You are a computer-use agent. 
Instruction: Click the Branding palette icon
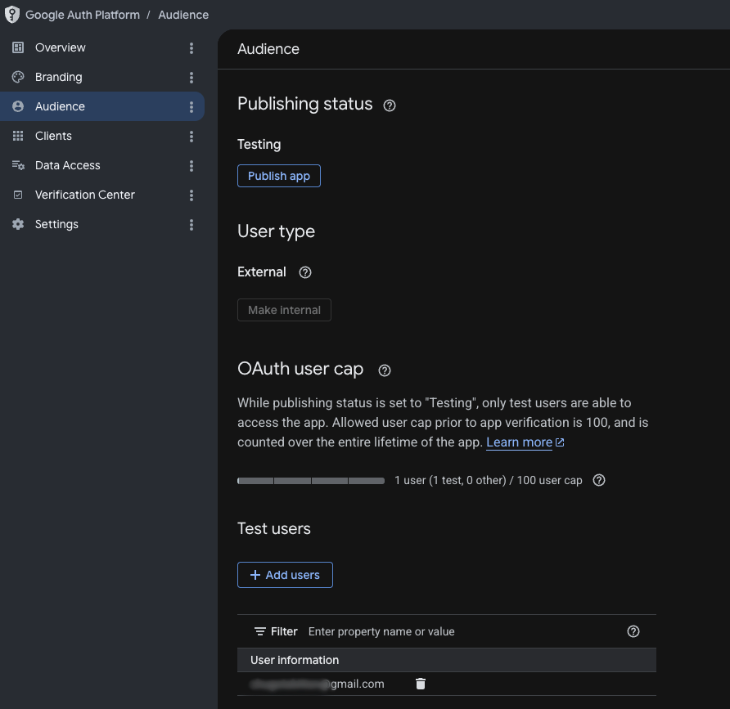[x=18, y=77]
